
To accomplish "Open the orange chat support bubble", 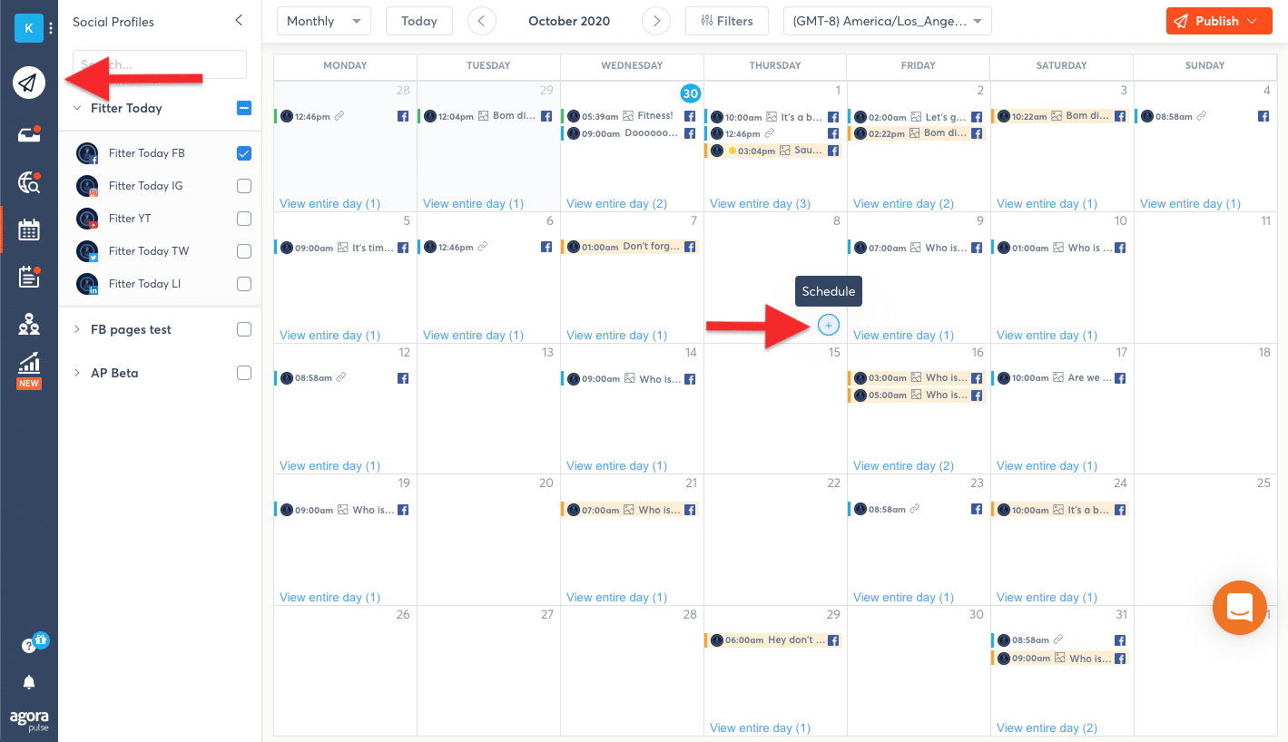I will [x=1240, y=608].
